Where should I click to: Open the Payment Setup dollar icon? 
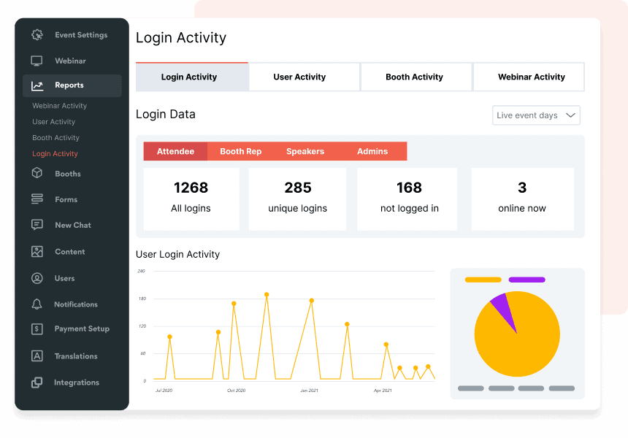tap(37, 329)
